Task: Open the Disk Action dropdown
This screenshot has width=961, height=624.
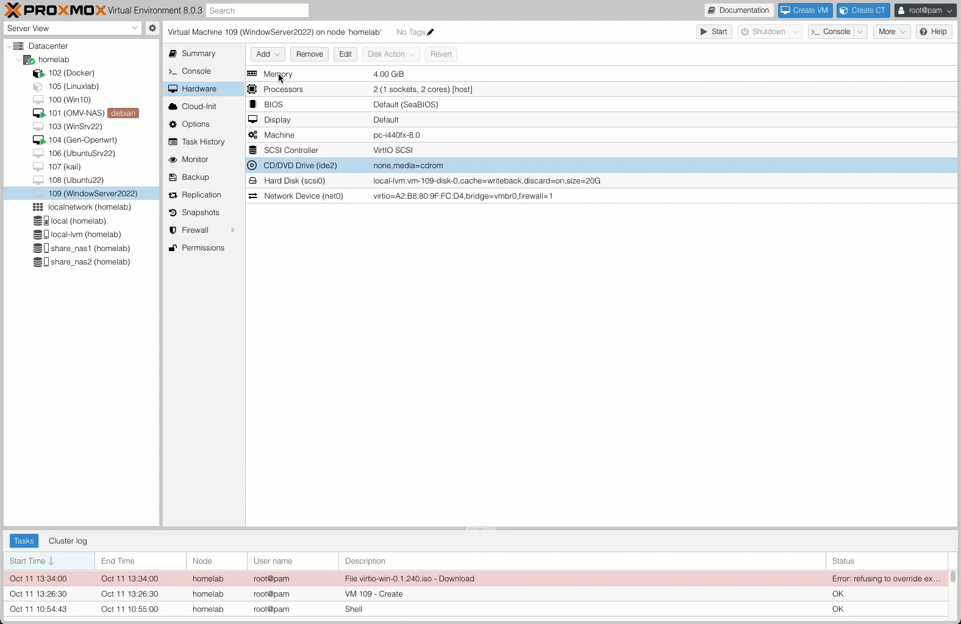Action: (x=391, y=54)
